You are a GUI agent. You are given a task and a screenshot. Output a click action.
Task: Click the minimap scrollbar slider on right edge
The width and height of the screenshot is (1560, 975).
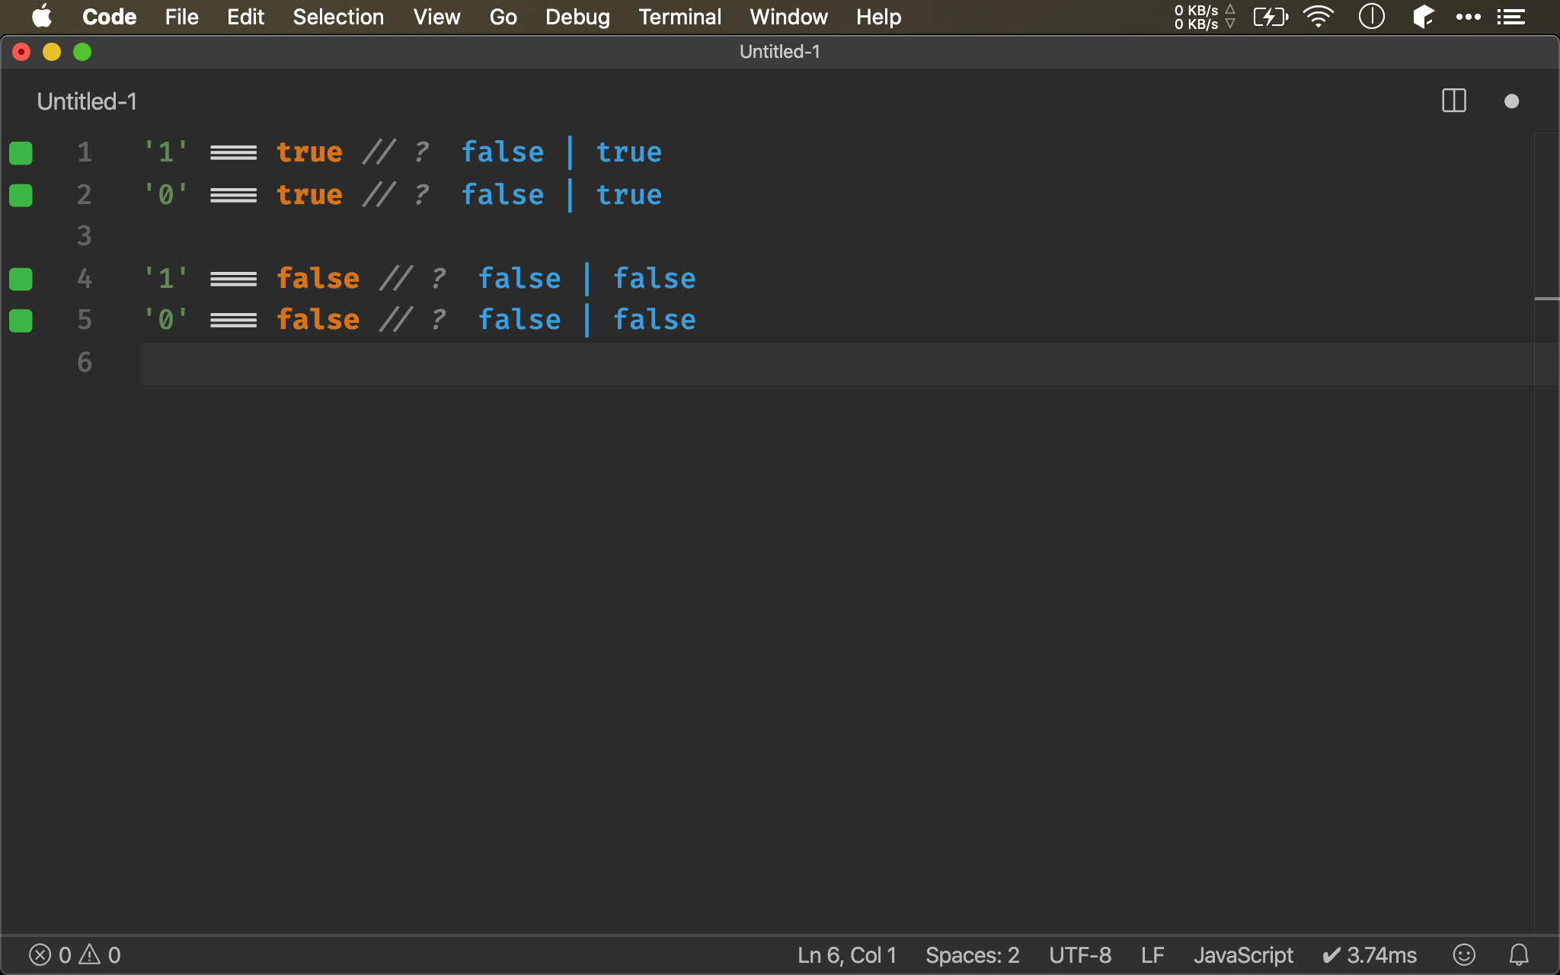click(1546, 299)
